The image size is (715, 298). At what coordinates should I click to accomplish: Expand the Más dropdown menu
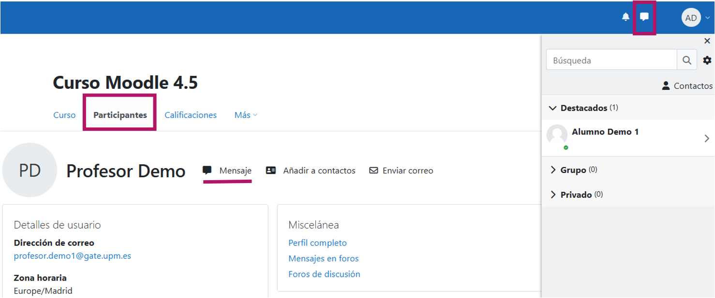click(x=246, y=115)
